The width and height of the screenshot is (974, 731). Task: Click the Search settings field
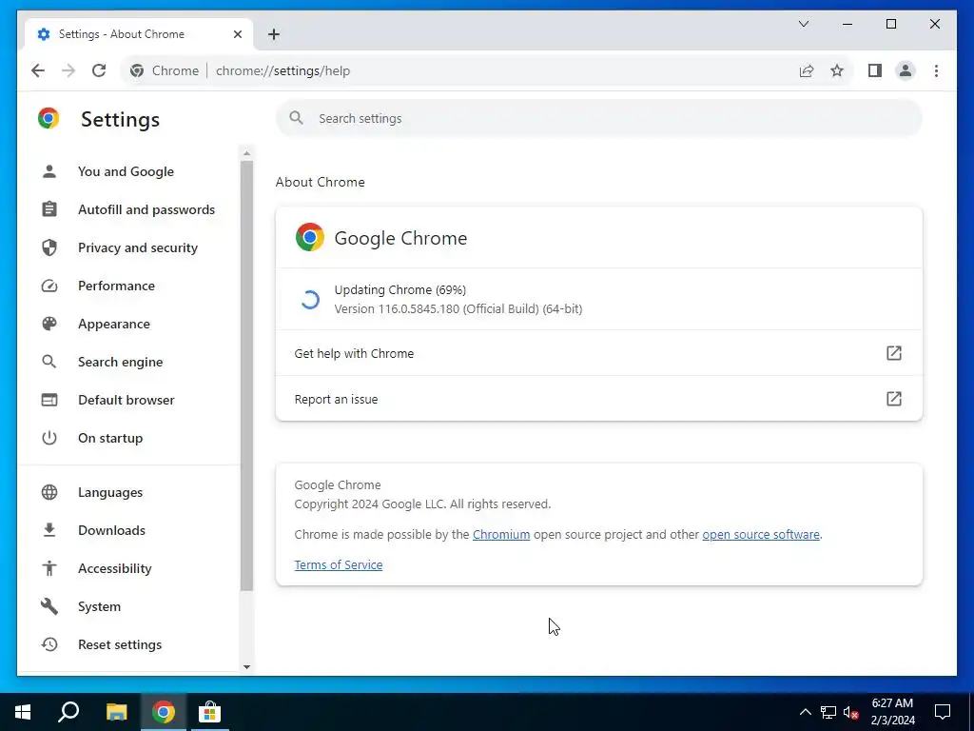click(599, 118)
